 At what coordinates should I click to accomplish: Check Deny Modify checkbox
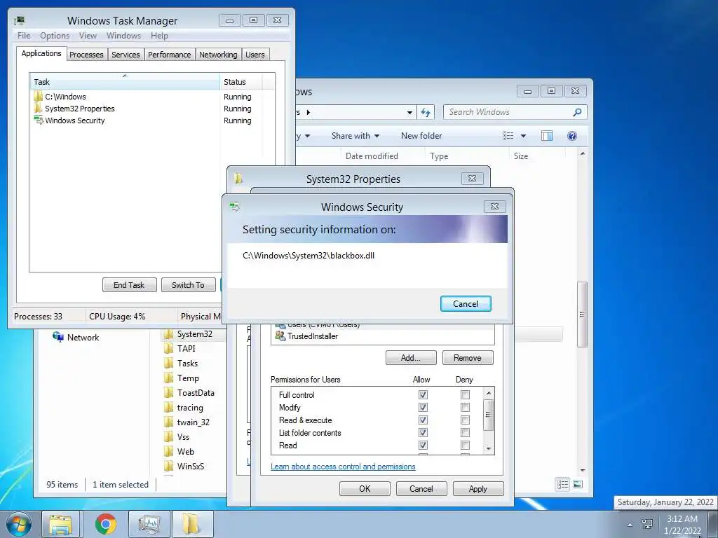click(x=465, y=407)
